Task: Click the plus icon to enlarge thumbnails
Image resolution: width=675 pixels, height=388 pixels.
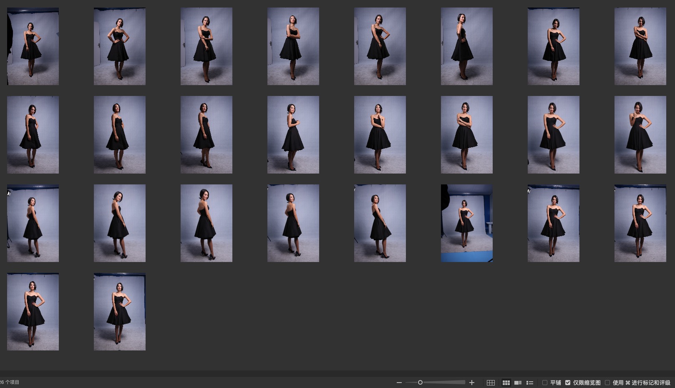Action: (x=472, y=383)
